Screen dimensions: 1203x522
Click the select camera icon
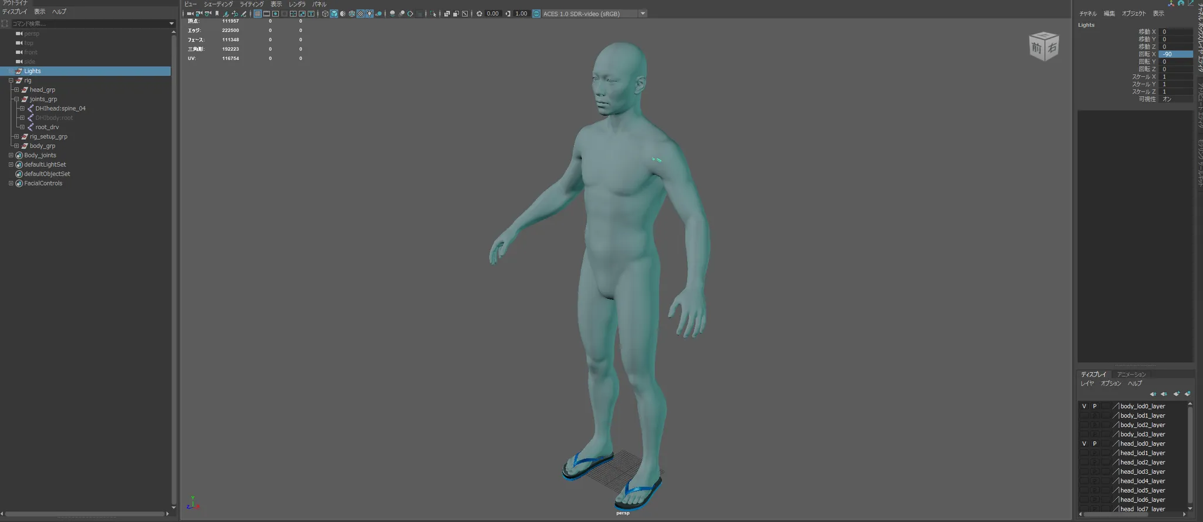pos(190,14)
